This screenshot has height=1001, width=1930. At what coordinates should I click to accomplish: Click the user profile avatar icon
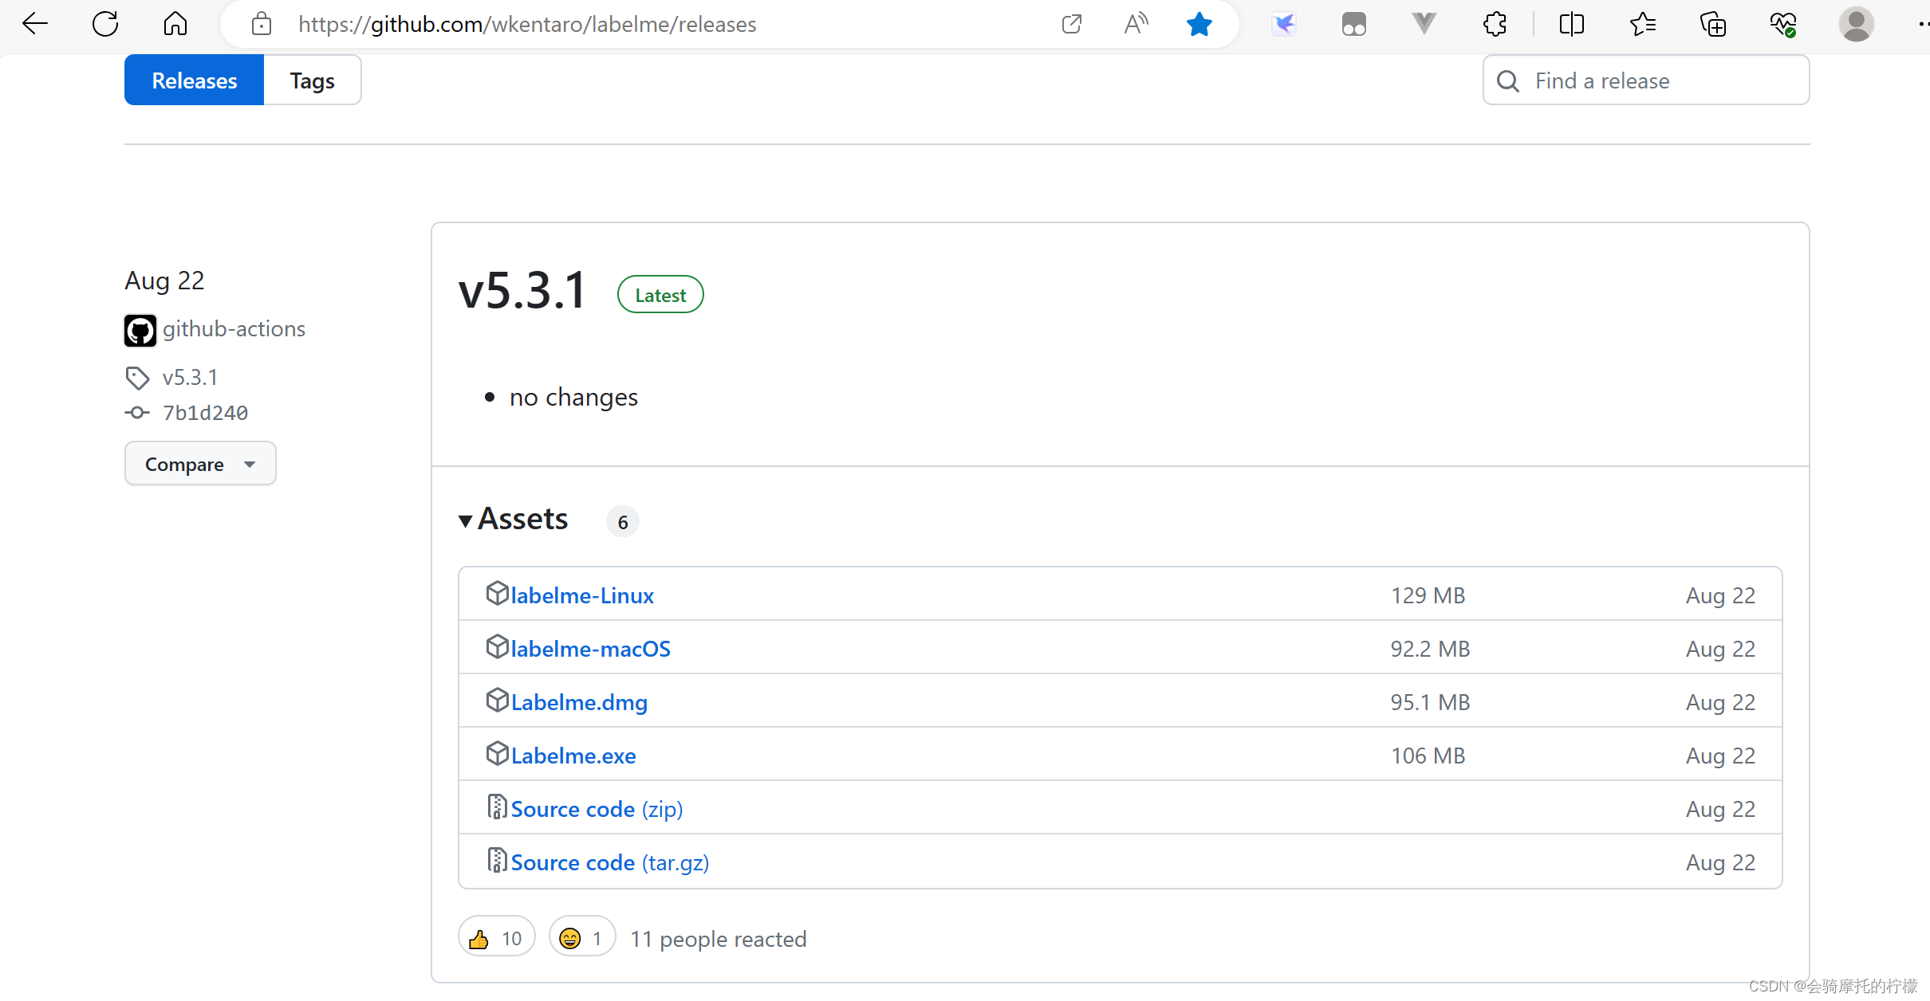[1856, 24]
